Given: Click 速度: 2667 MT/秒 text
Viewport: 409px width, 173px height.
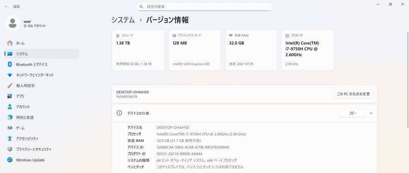Looking at the screenshot, I should (241, 64).
